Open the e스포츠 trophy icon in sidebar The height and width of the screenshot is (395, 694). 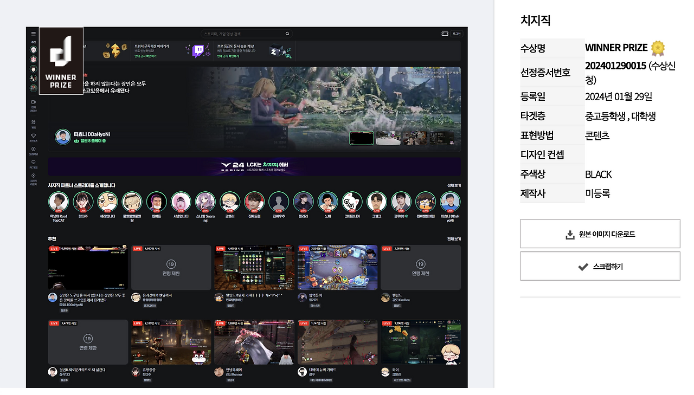[x=33, y=136]
